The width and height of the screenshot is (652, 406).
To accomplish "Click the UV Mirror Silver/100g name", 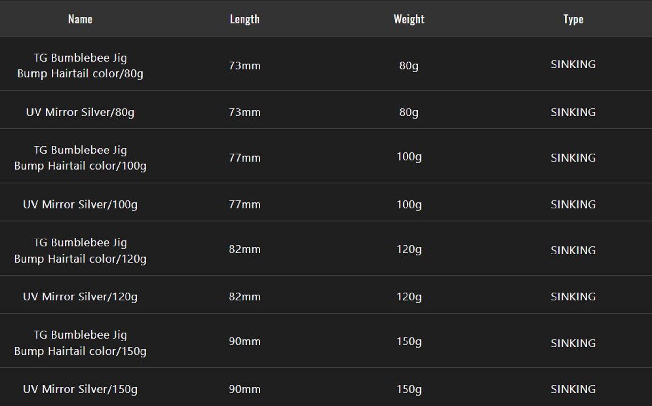I will (x=80, y=204).
